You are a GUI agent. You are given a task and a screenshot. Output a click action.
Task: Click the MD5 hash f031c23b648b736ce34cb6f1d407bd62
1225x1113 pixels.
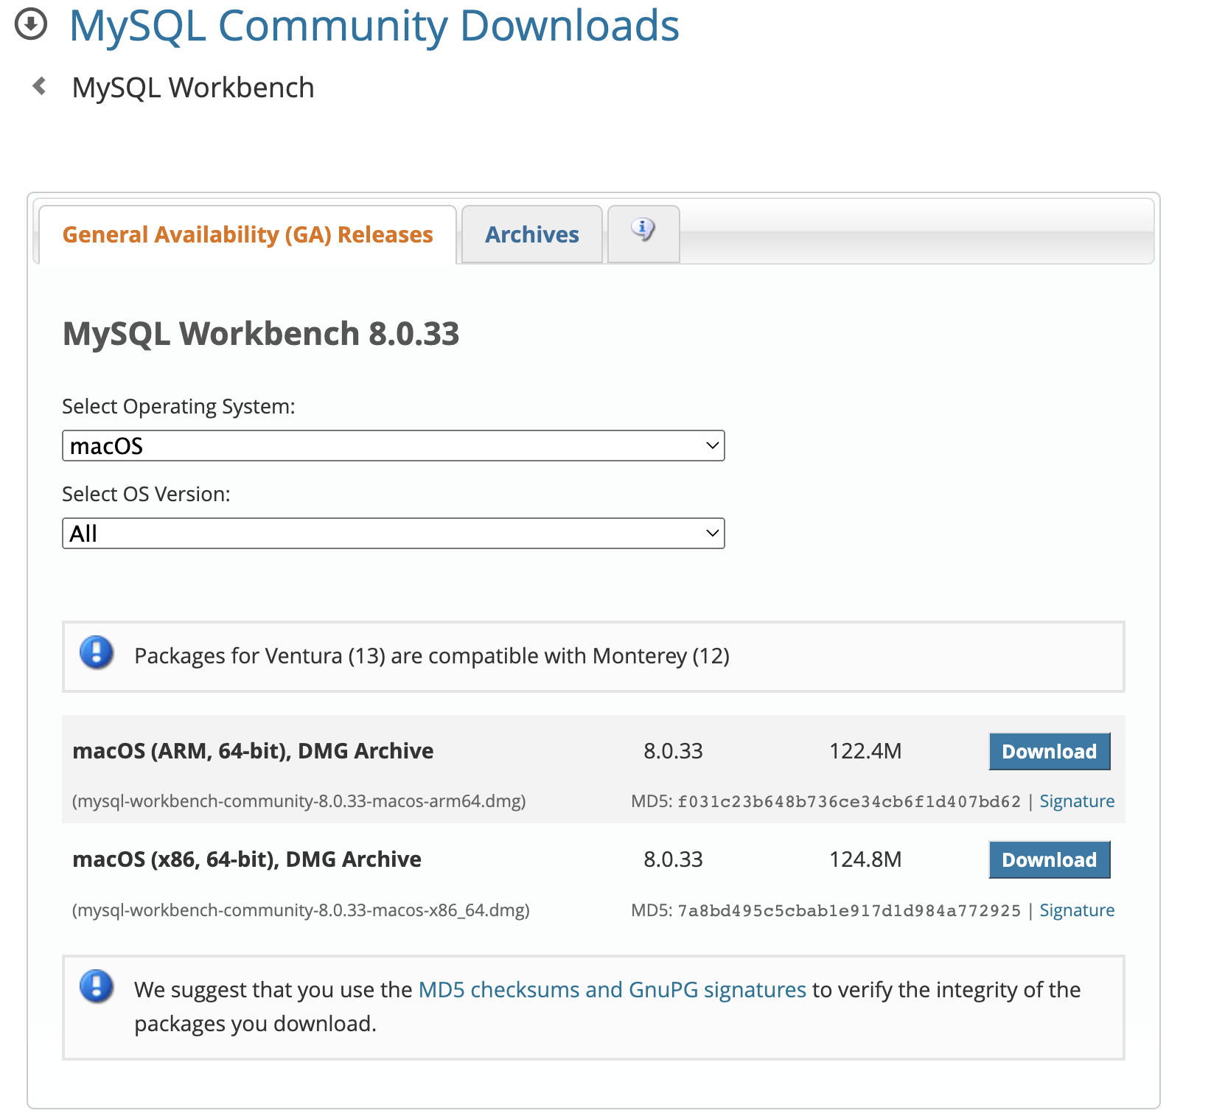click(849, 801)
